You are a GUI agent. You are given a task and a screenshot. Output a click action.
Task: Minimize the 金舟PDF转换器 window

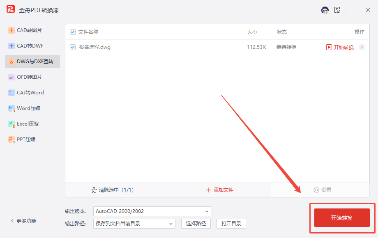pyautogui.click(x=354, y=10)
